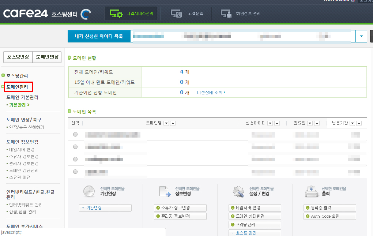Sort 만료일 column descending

click(x=310, y=123)
